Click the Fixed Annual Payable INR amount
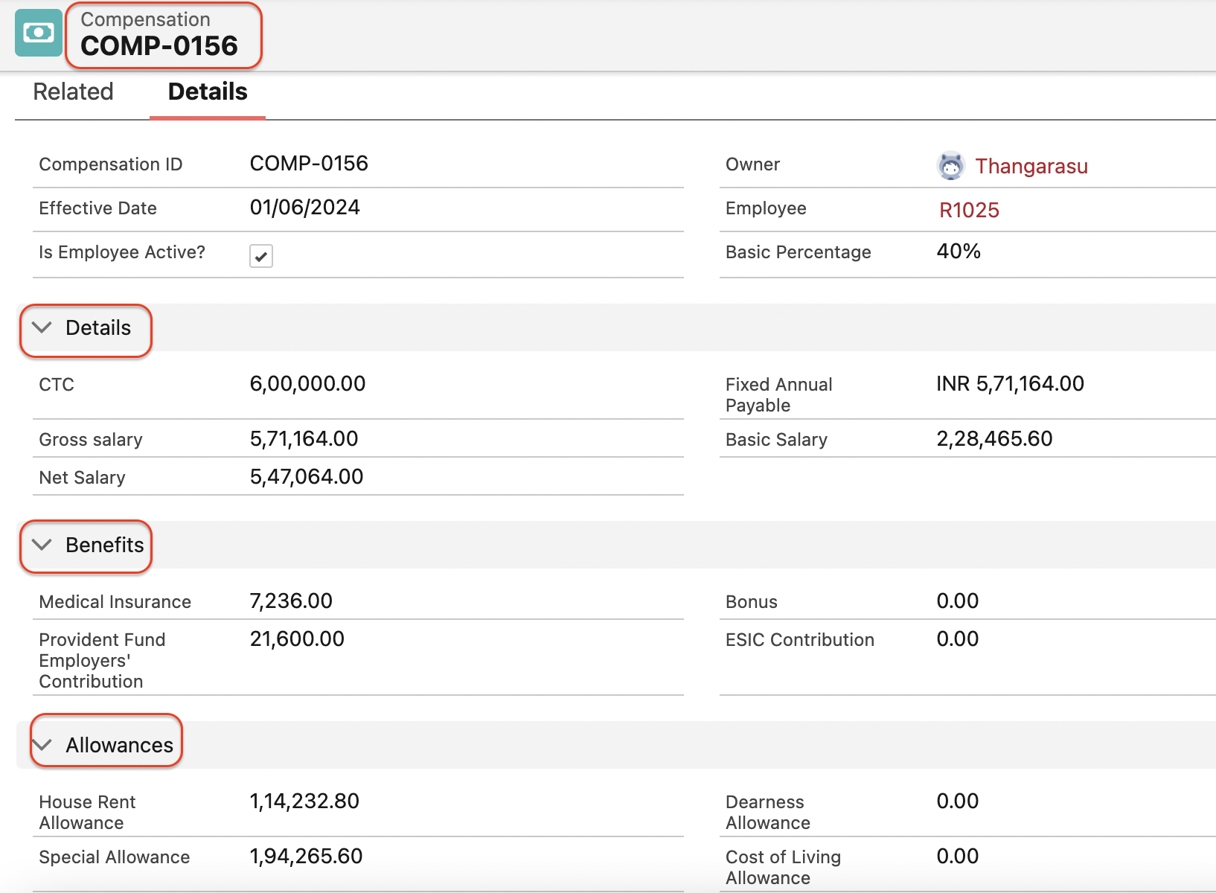Viewport: 1216px width, 893px height. pos(1010,384)
